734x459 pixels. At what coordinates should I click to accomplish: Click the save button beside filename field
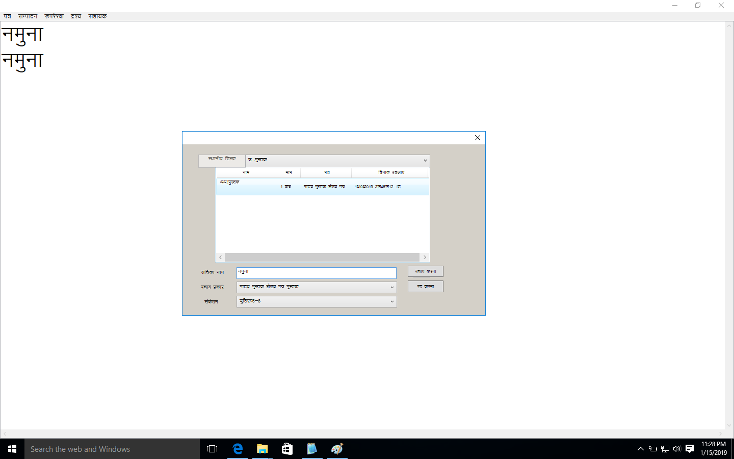(x=425, y=271)
